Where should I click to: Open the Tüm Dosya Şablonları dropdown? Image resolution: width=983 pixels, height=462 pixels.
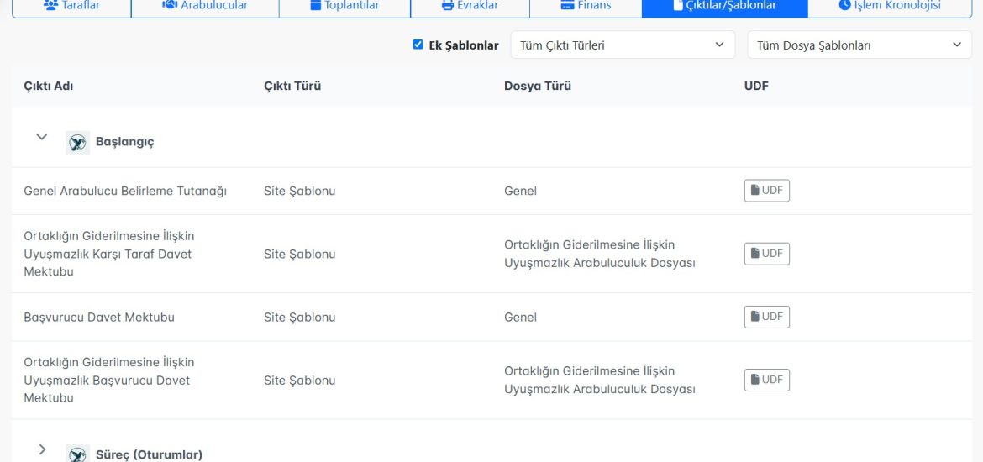click(859, 45)
